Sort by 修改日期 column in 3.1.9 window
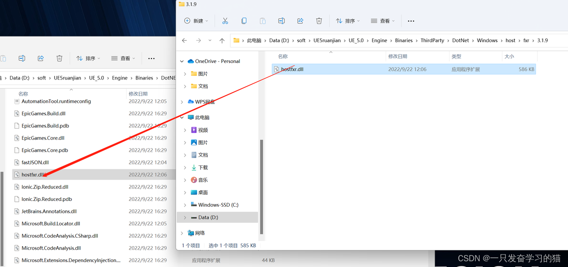This screenshot has width=568, height=267. [398, 56]
